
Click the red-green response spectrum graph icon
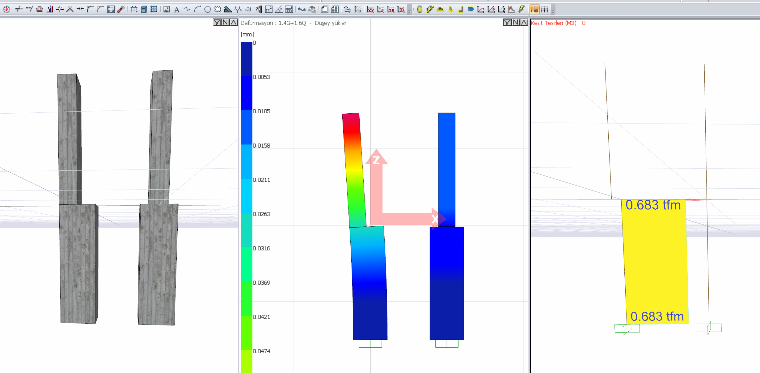512,9
